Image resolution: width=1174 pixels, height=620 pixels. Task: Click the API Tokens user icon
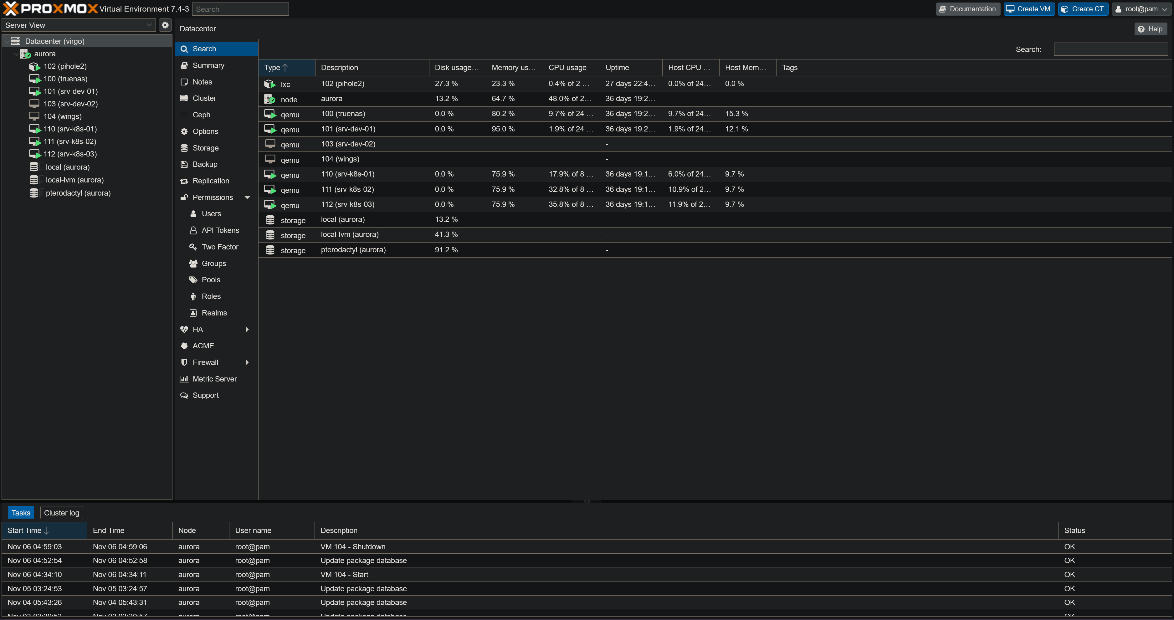point(193,230)
